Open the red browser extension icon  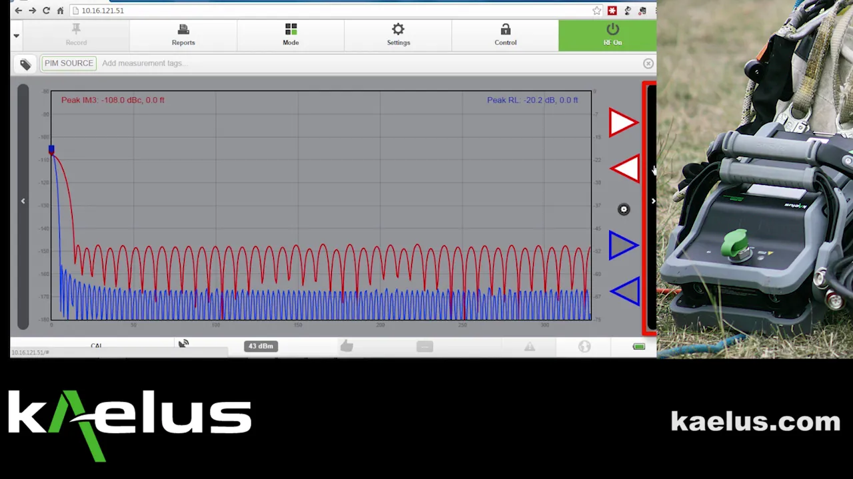(612, 11)
